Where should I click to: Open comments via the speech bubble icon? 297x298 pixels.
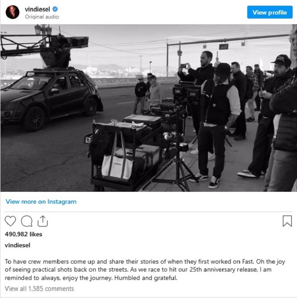[26, 221]
